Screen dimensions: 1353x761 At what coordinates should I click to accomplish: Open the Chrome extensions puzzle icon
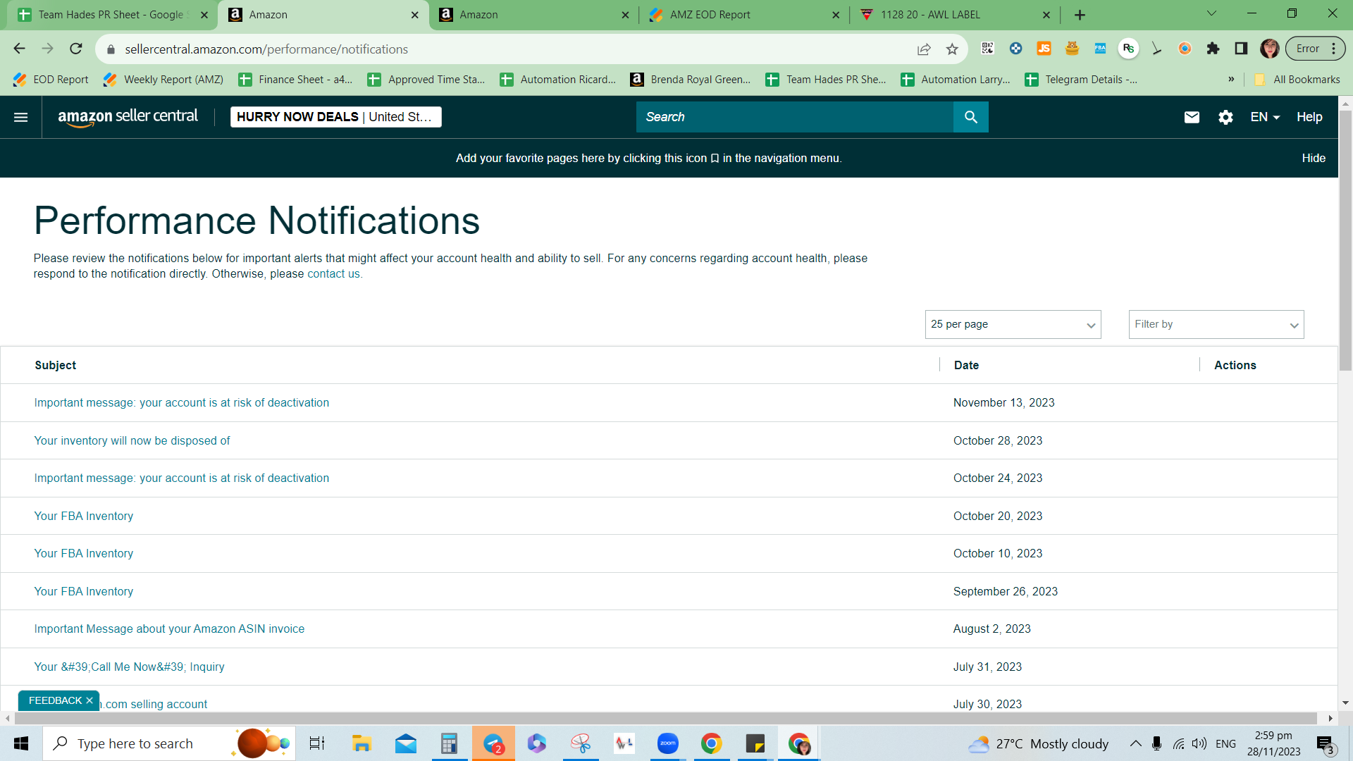pyautogui.click(x=1213, y=49)
